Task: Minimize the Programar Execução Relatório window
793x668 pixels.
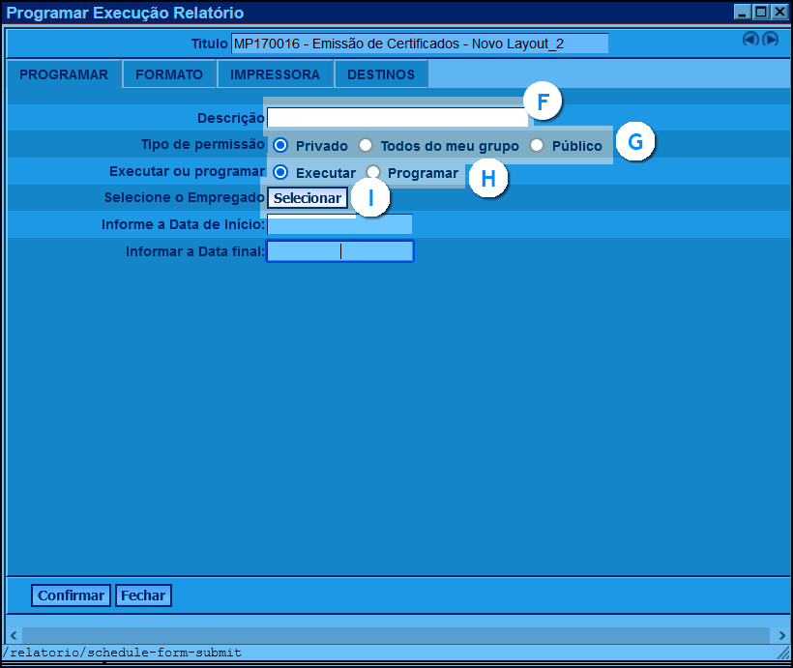Action: pyautogui.click(x=742, y=12)
